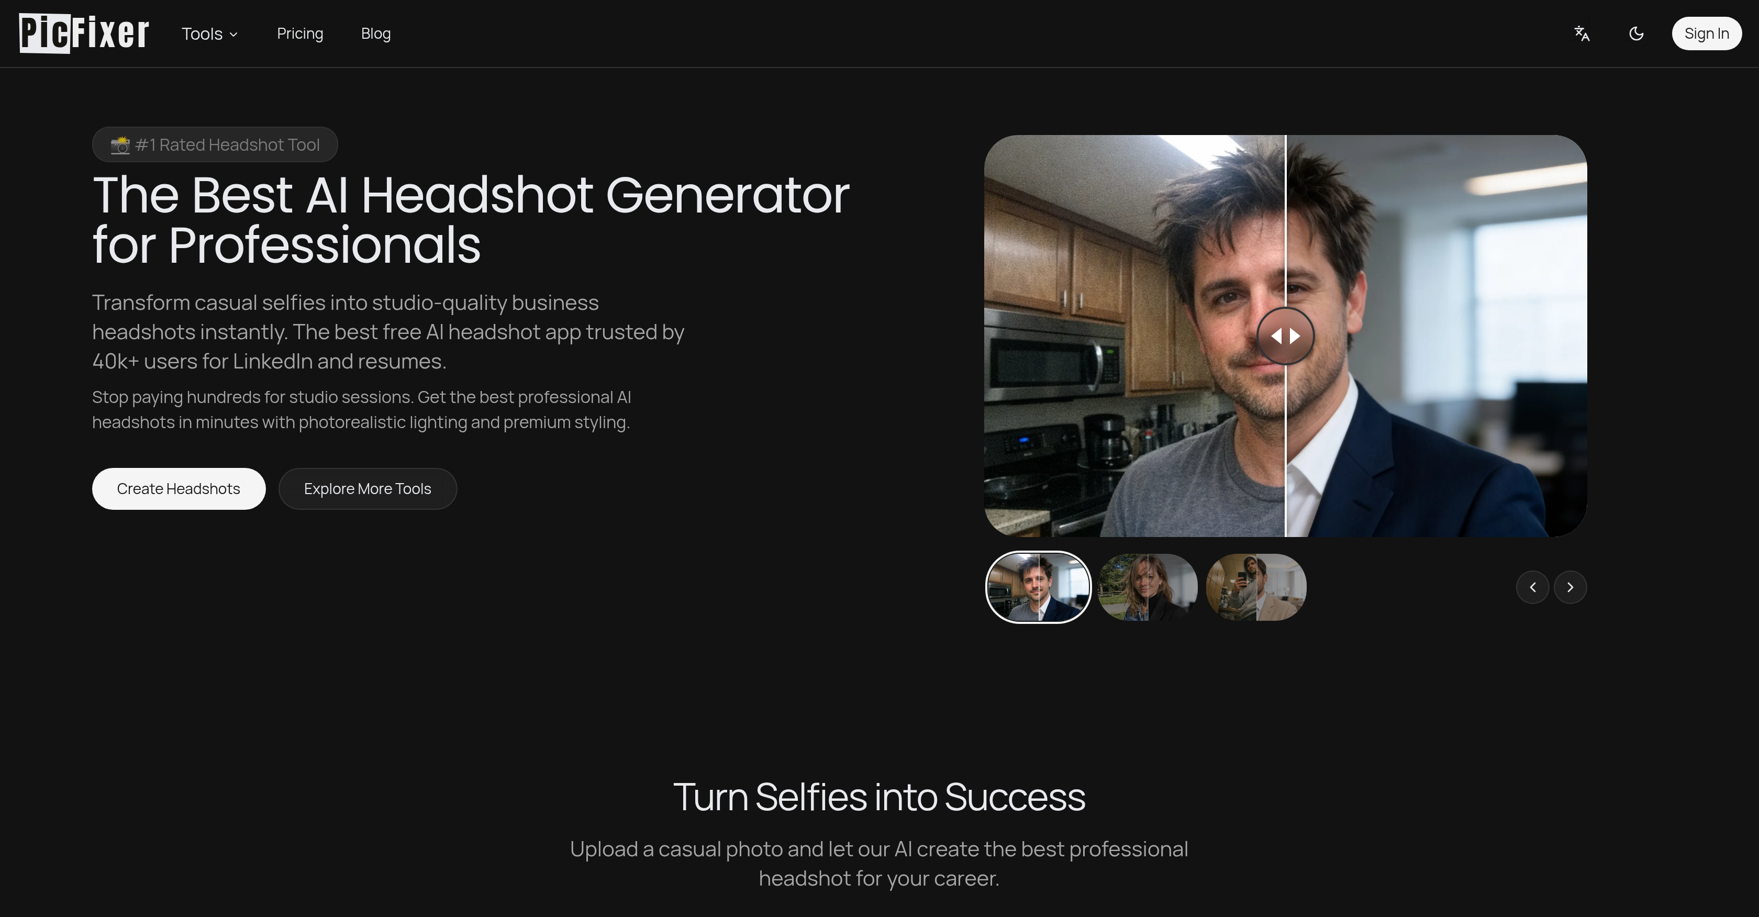The image size is (1759, 917).
Task: Click Explore More Tools
Action: pyautogui.click(x=368, y=488)
